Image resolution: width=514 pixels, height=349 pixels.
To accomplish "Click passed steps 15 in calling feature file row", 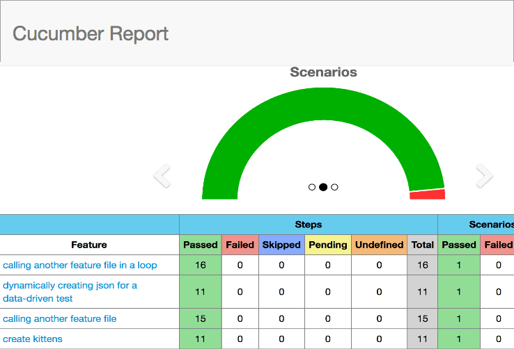I will [201, 318].
